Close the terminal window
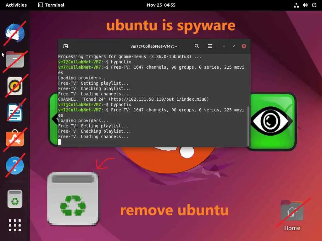This screenshot has width=322, height=241. coord(244,46)
